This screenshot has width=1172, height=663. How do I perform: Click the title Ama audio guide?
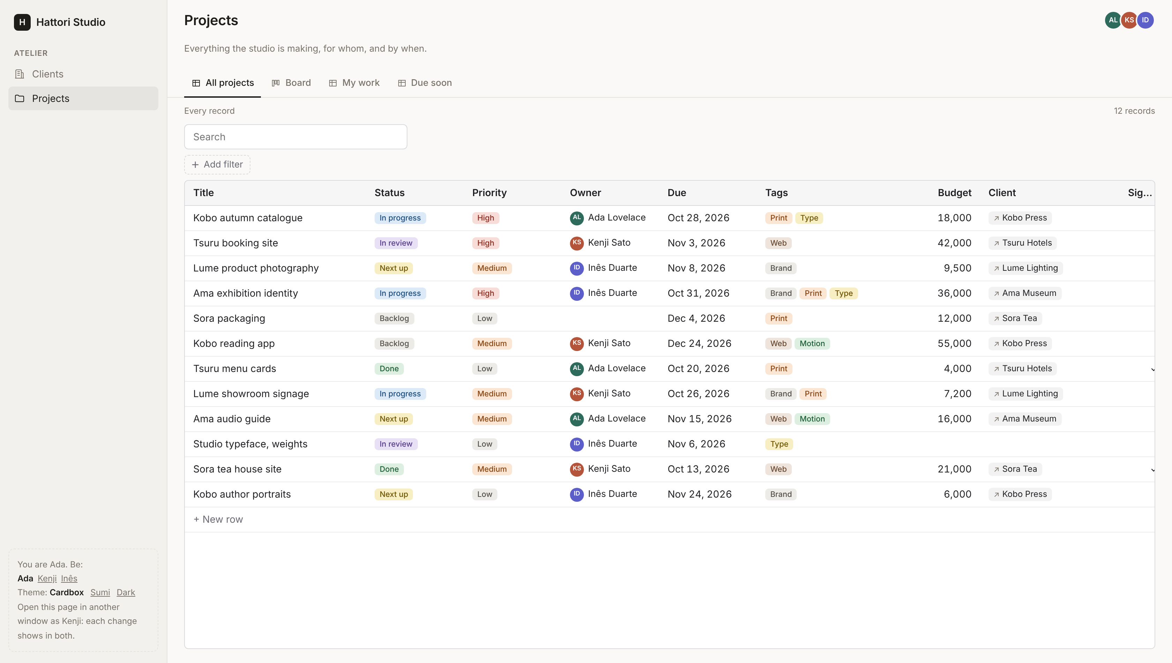(232, 419)
